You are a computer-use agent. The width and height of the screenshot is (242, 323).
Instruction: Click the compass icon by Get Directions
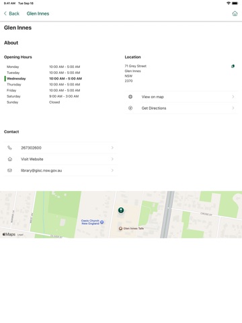click(130, 108)
